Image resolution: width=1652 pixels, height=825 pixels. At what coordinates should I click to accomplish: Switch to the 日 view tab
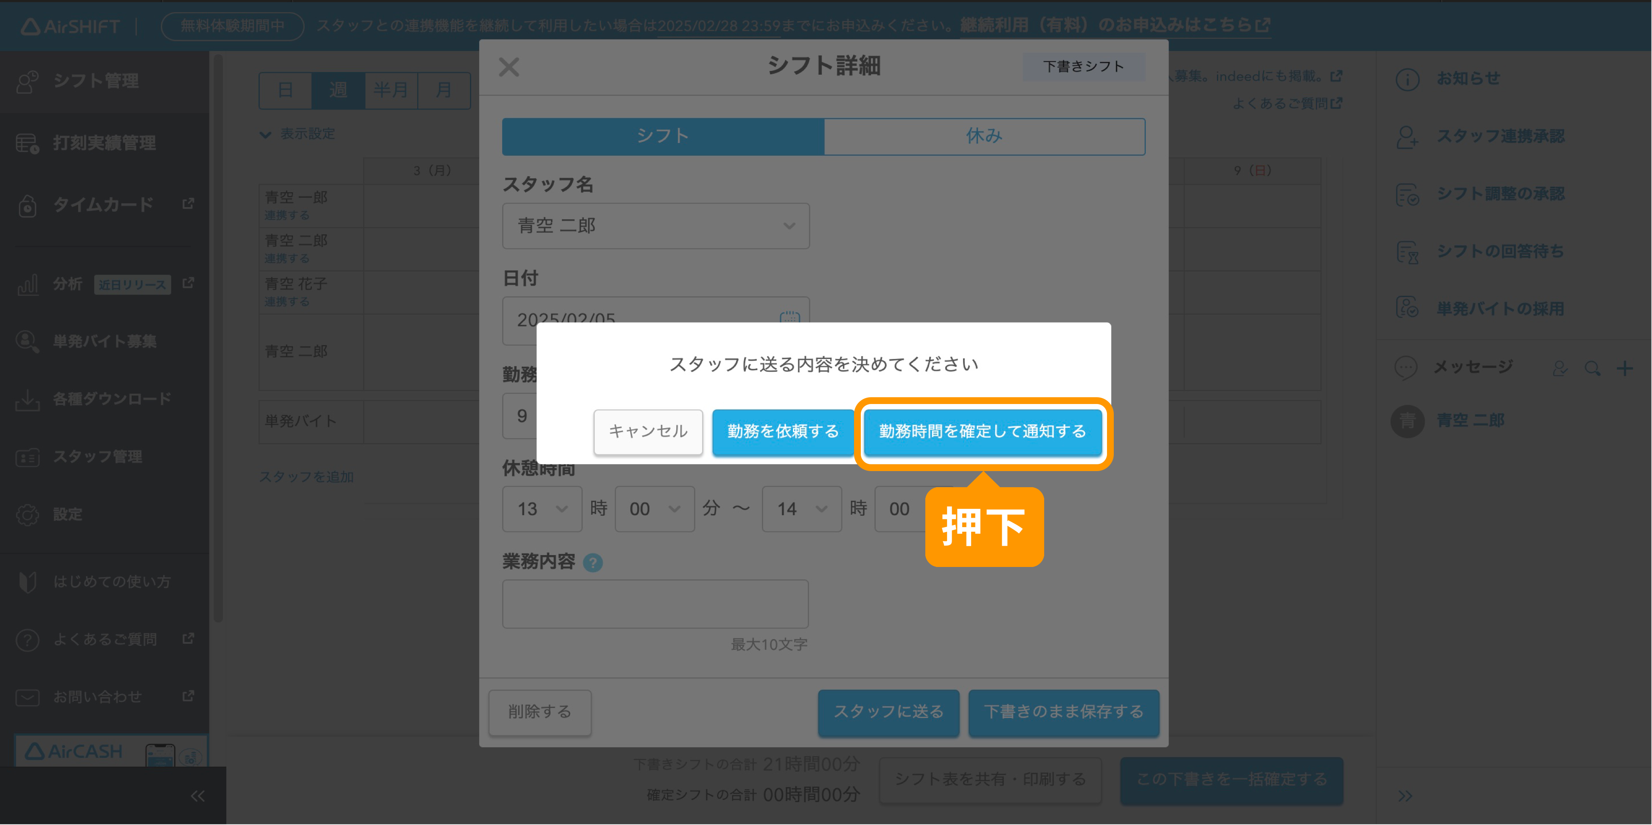click(x=285, y=90)
